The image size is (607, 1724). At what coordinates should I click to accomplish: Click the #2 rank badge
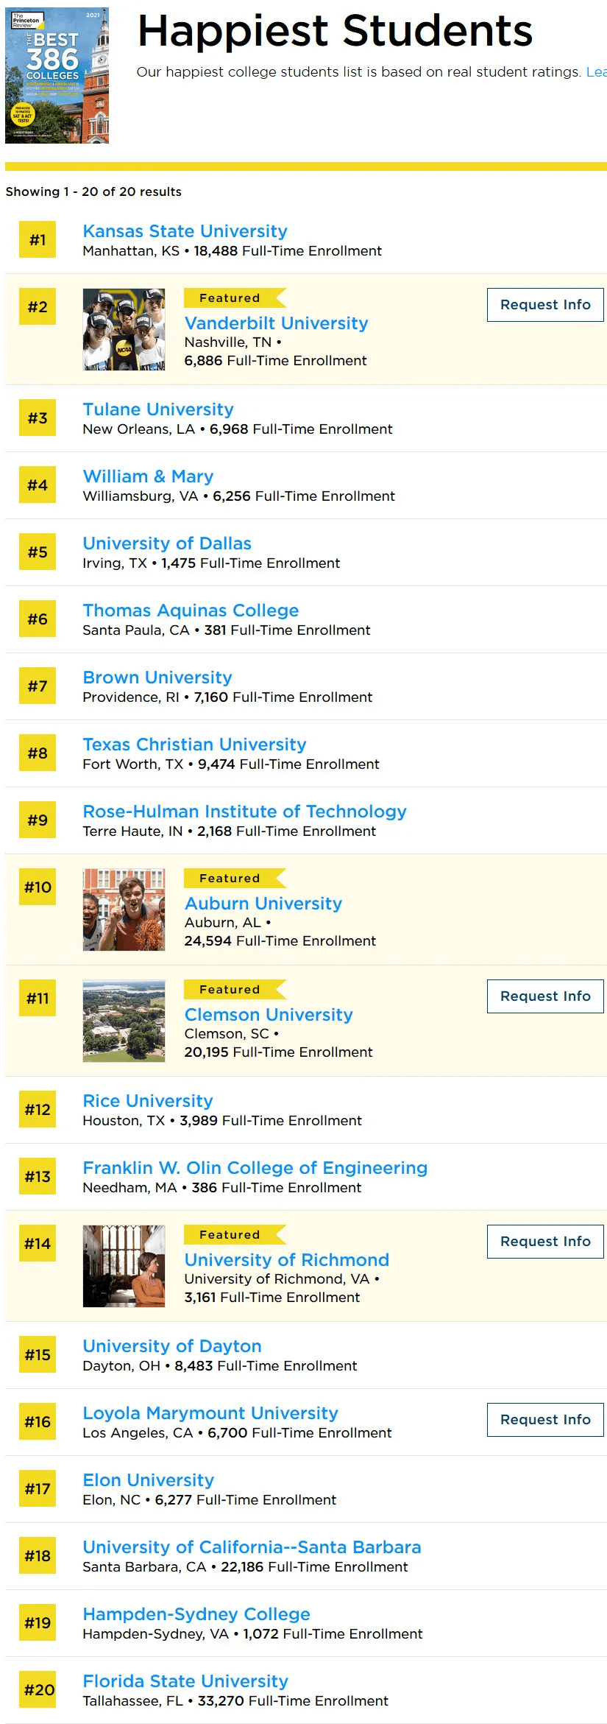(38, 306)
